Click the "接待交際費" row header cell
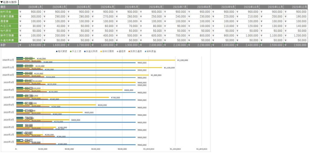The height and width of the screenshot is (154, 311). pyautogui.click(x=9, y=35)
